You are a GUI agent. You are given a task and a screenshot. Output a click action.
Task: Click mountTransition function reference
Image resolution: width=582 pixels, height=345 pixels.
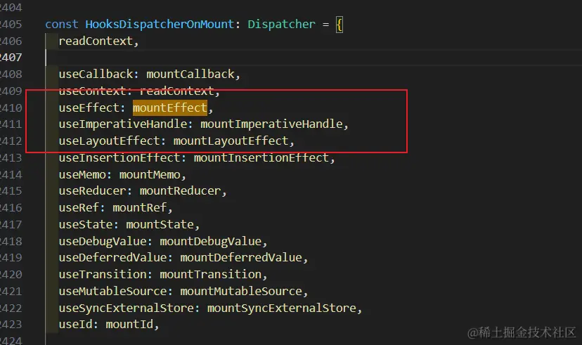[210, 275]
